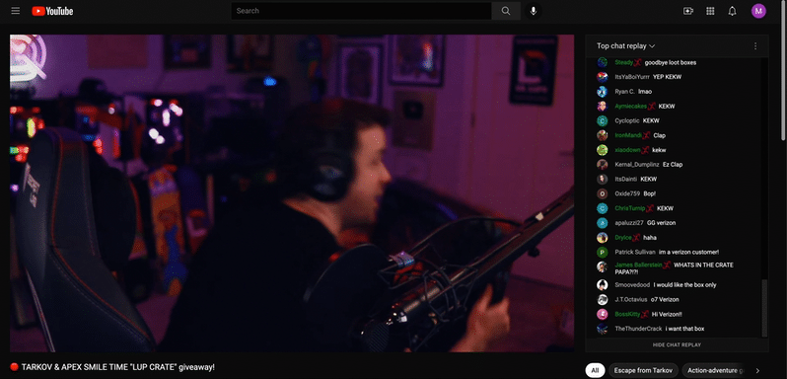Open the purple M account avatar
The height and width of the screenshot is (379, 787).
click(758, 11)
